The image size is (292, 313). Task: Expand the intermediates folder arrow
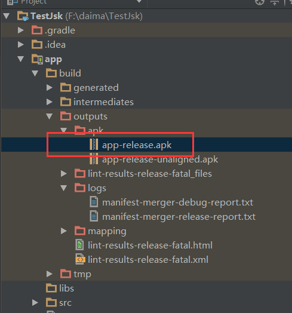click(50, 102)
